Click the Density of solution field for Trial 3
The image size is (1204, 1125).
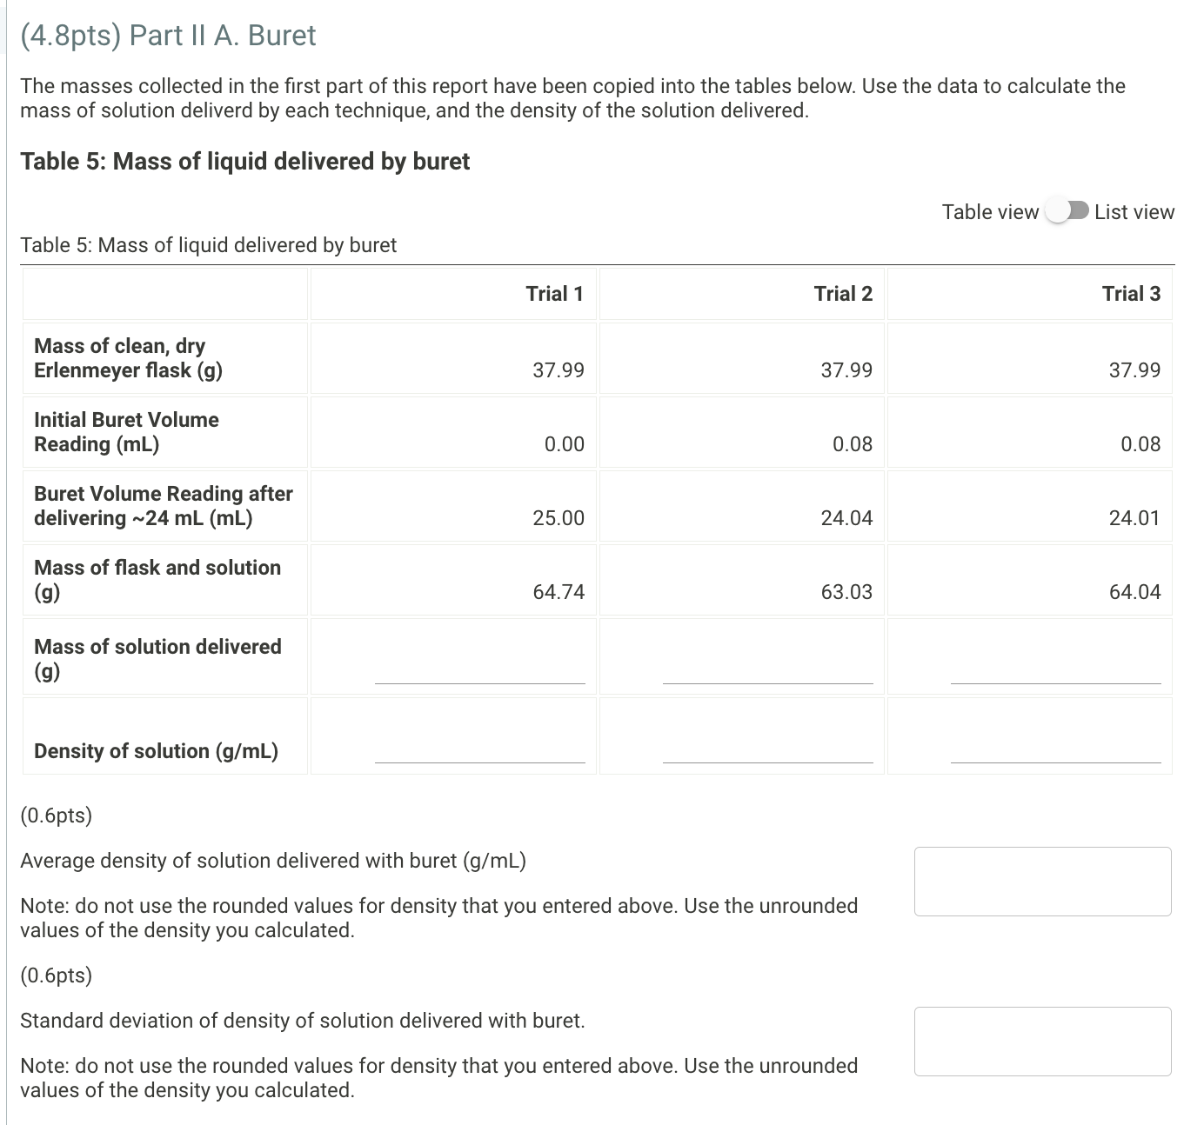[1058, 762]
